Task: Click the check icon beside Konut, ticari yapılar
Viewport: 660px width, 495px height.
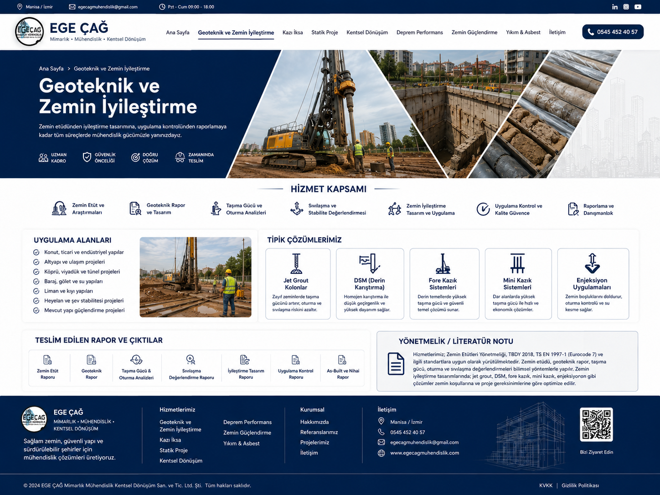Action: tap(36, 252)
